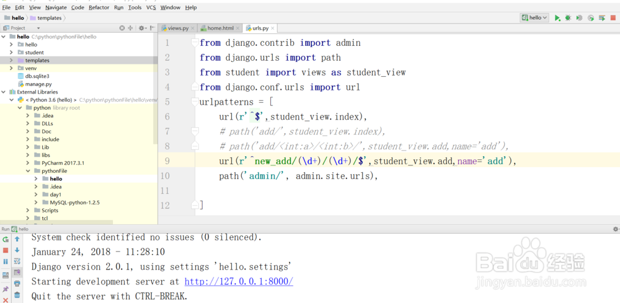Move up the stack trace arrow
Screen dimensions: 620x303
[17, 239]
